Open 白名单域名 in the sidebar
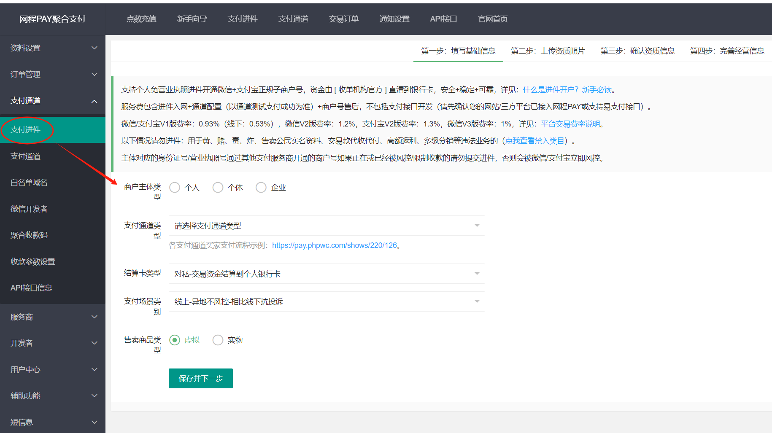Screen dimensions: 772x433 pos(29,183)
